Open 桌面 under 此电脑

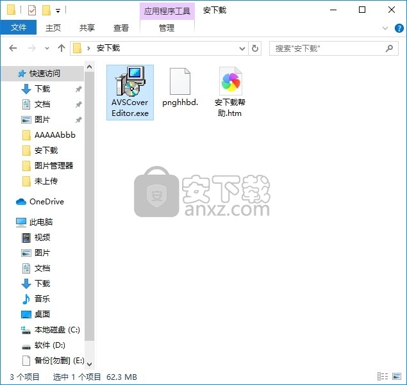click(42, 315)
